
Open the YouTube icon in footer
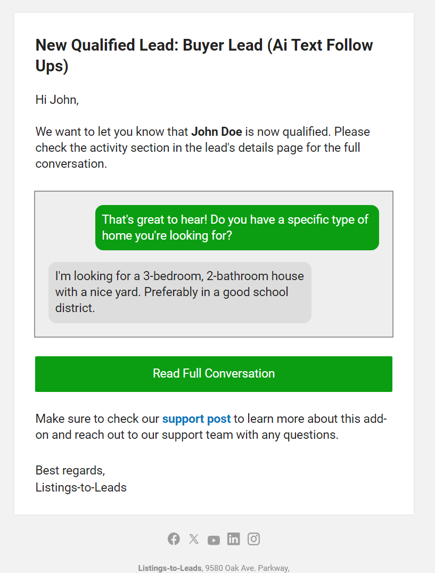coord(214,539)
